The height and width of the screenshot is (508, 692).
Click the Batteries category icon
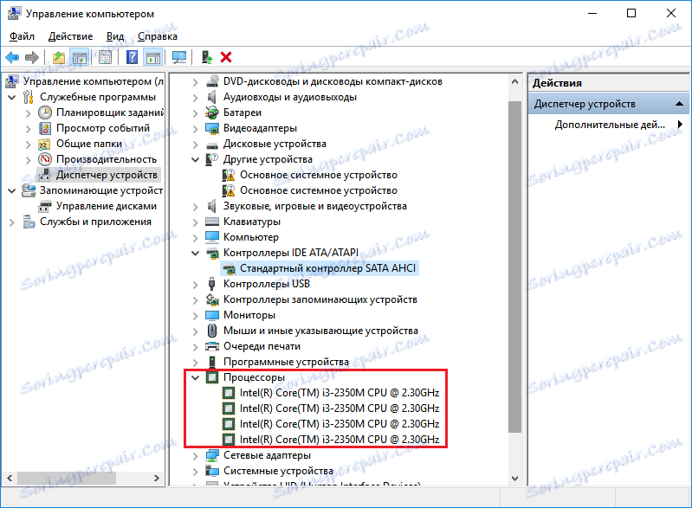212,113
